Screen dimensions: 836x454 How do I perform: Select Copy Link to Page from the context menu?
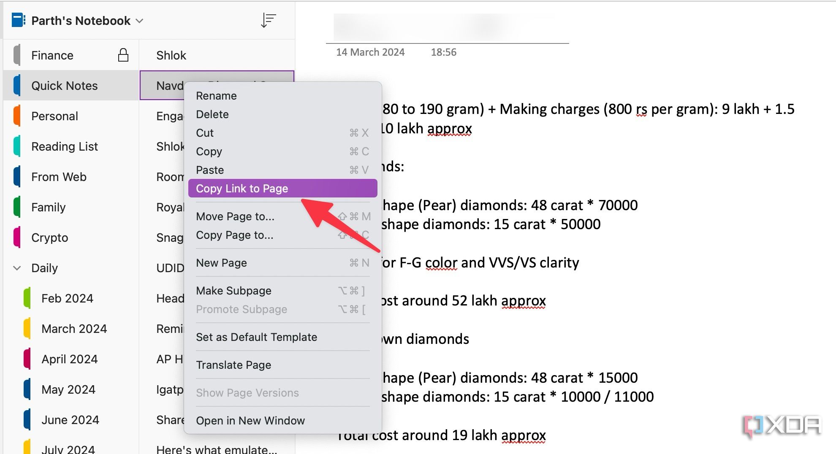(x=242, y=188)
